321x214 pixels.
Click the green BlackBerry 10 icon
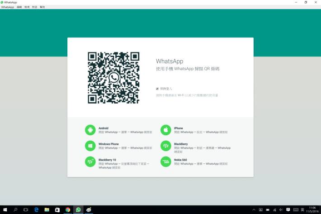[90, 162]
